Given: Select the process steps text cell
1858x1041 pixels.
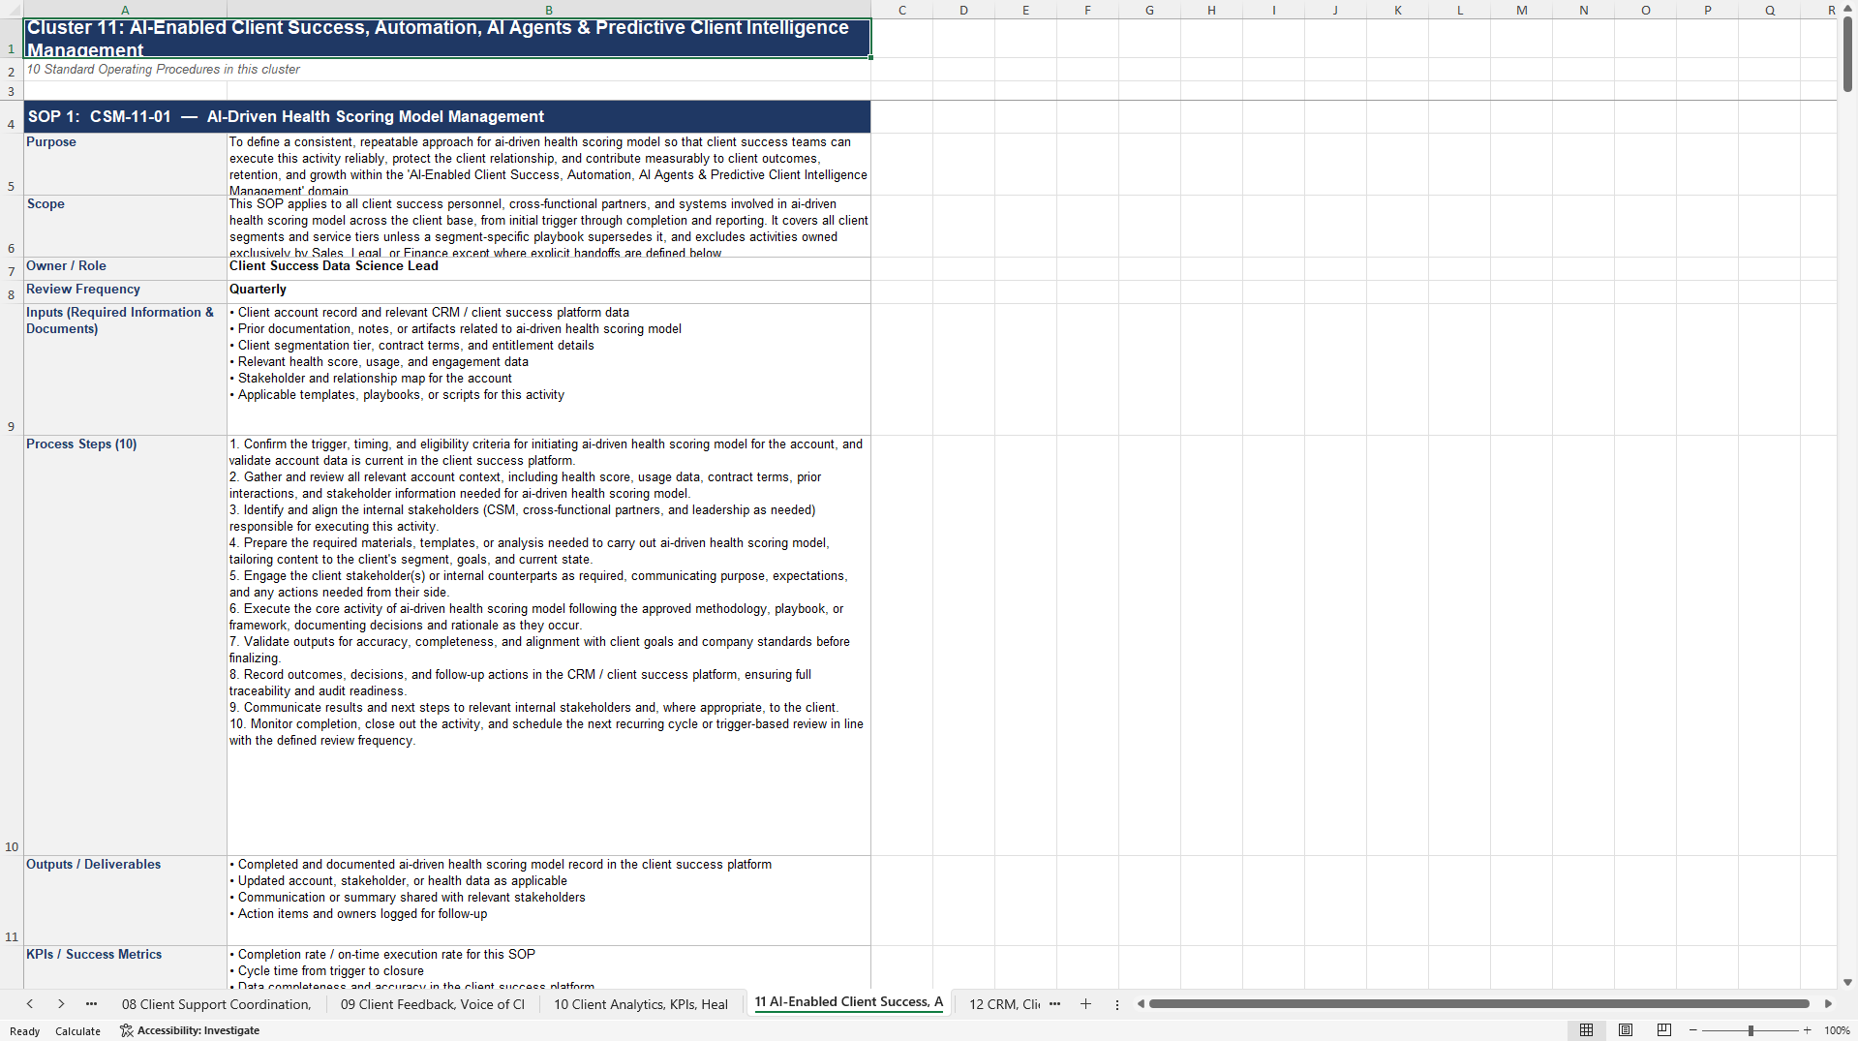Looking at the screenshot, I should pos(548,646).
